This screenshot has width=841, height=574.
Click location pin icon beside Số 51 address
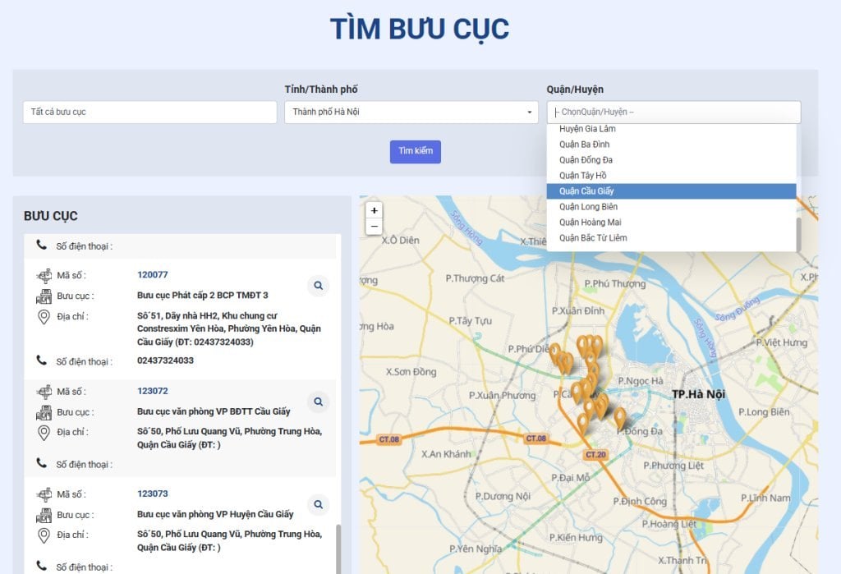coord(44,317)
